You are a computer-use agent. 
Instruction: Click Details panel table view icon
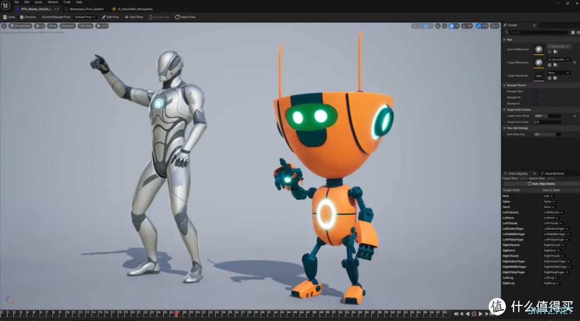[572, 33]
